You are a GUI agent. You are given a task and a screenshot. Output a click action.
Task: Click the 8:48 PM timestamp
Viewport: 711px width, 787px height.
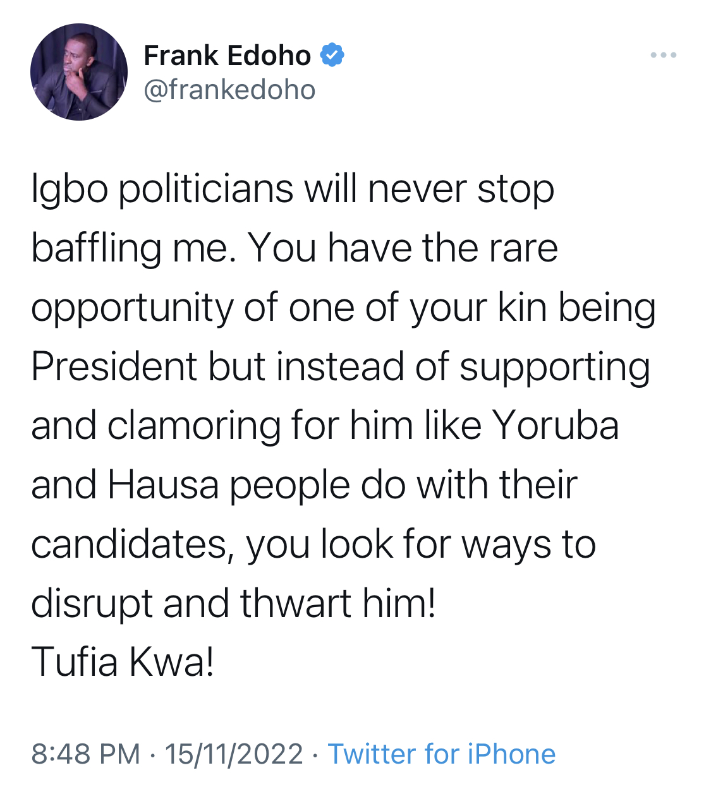pyautogui.click(x=85, y=754)
